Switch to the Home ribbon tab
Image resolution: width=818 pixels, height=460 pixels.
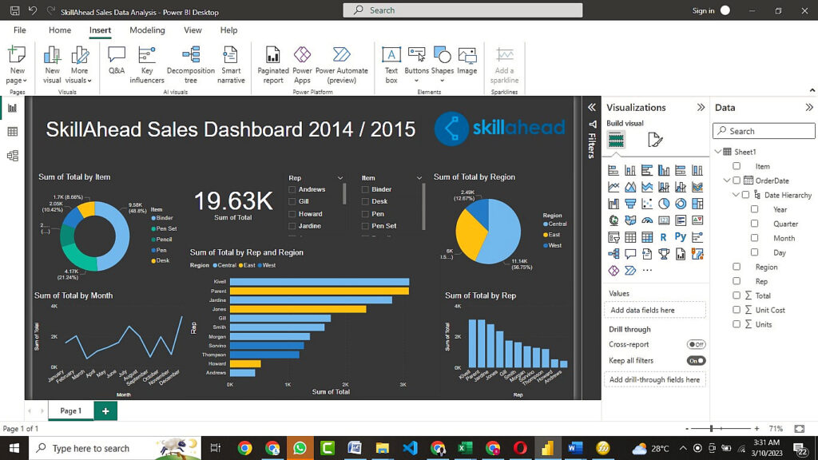coord(60,30)
